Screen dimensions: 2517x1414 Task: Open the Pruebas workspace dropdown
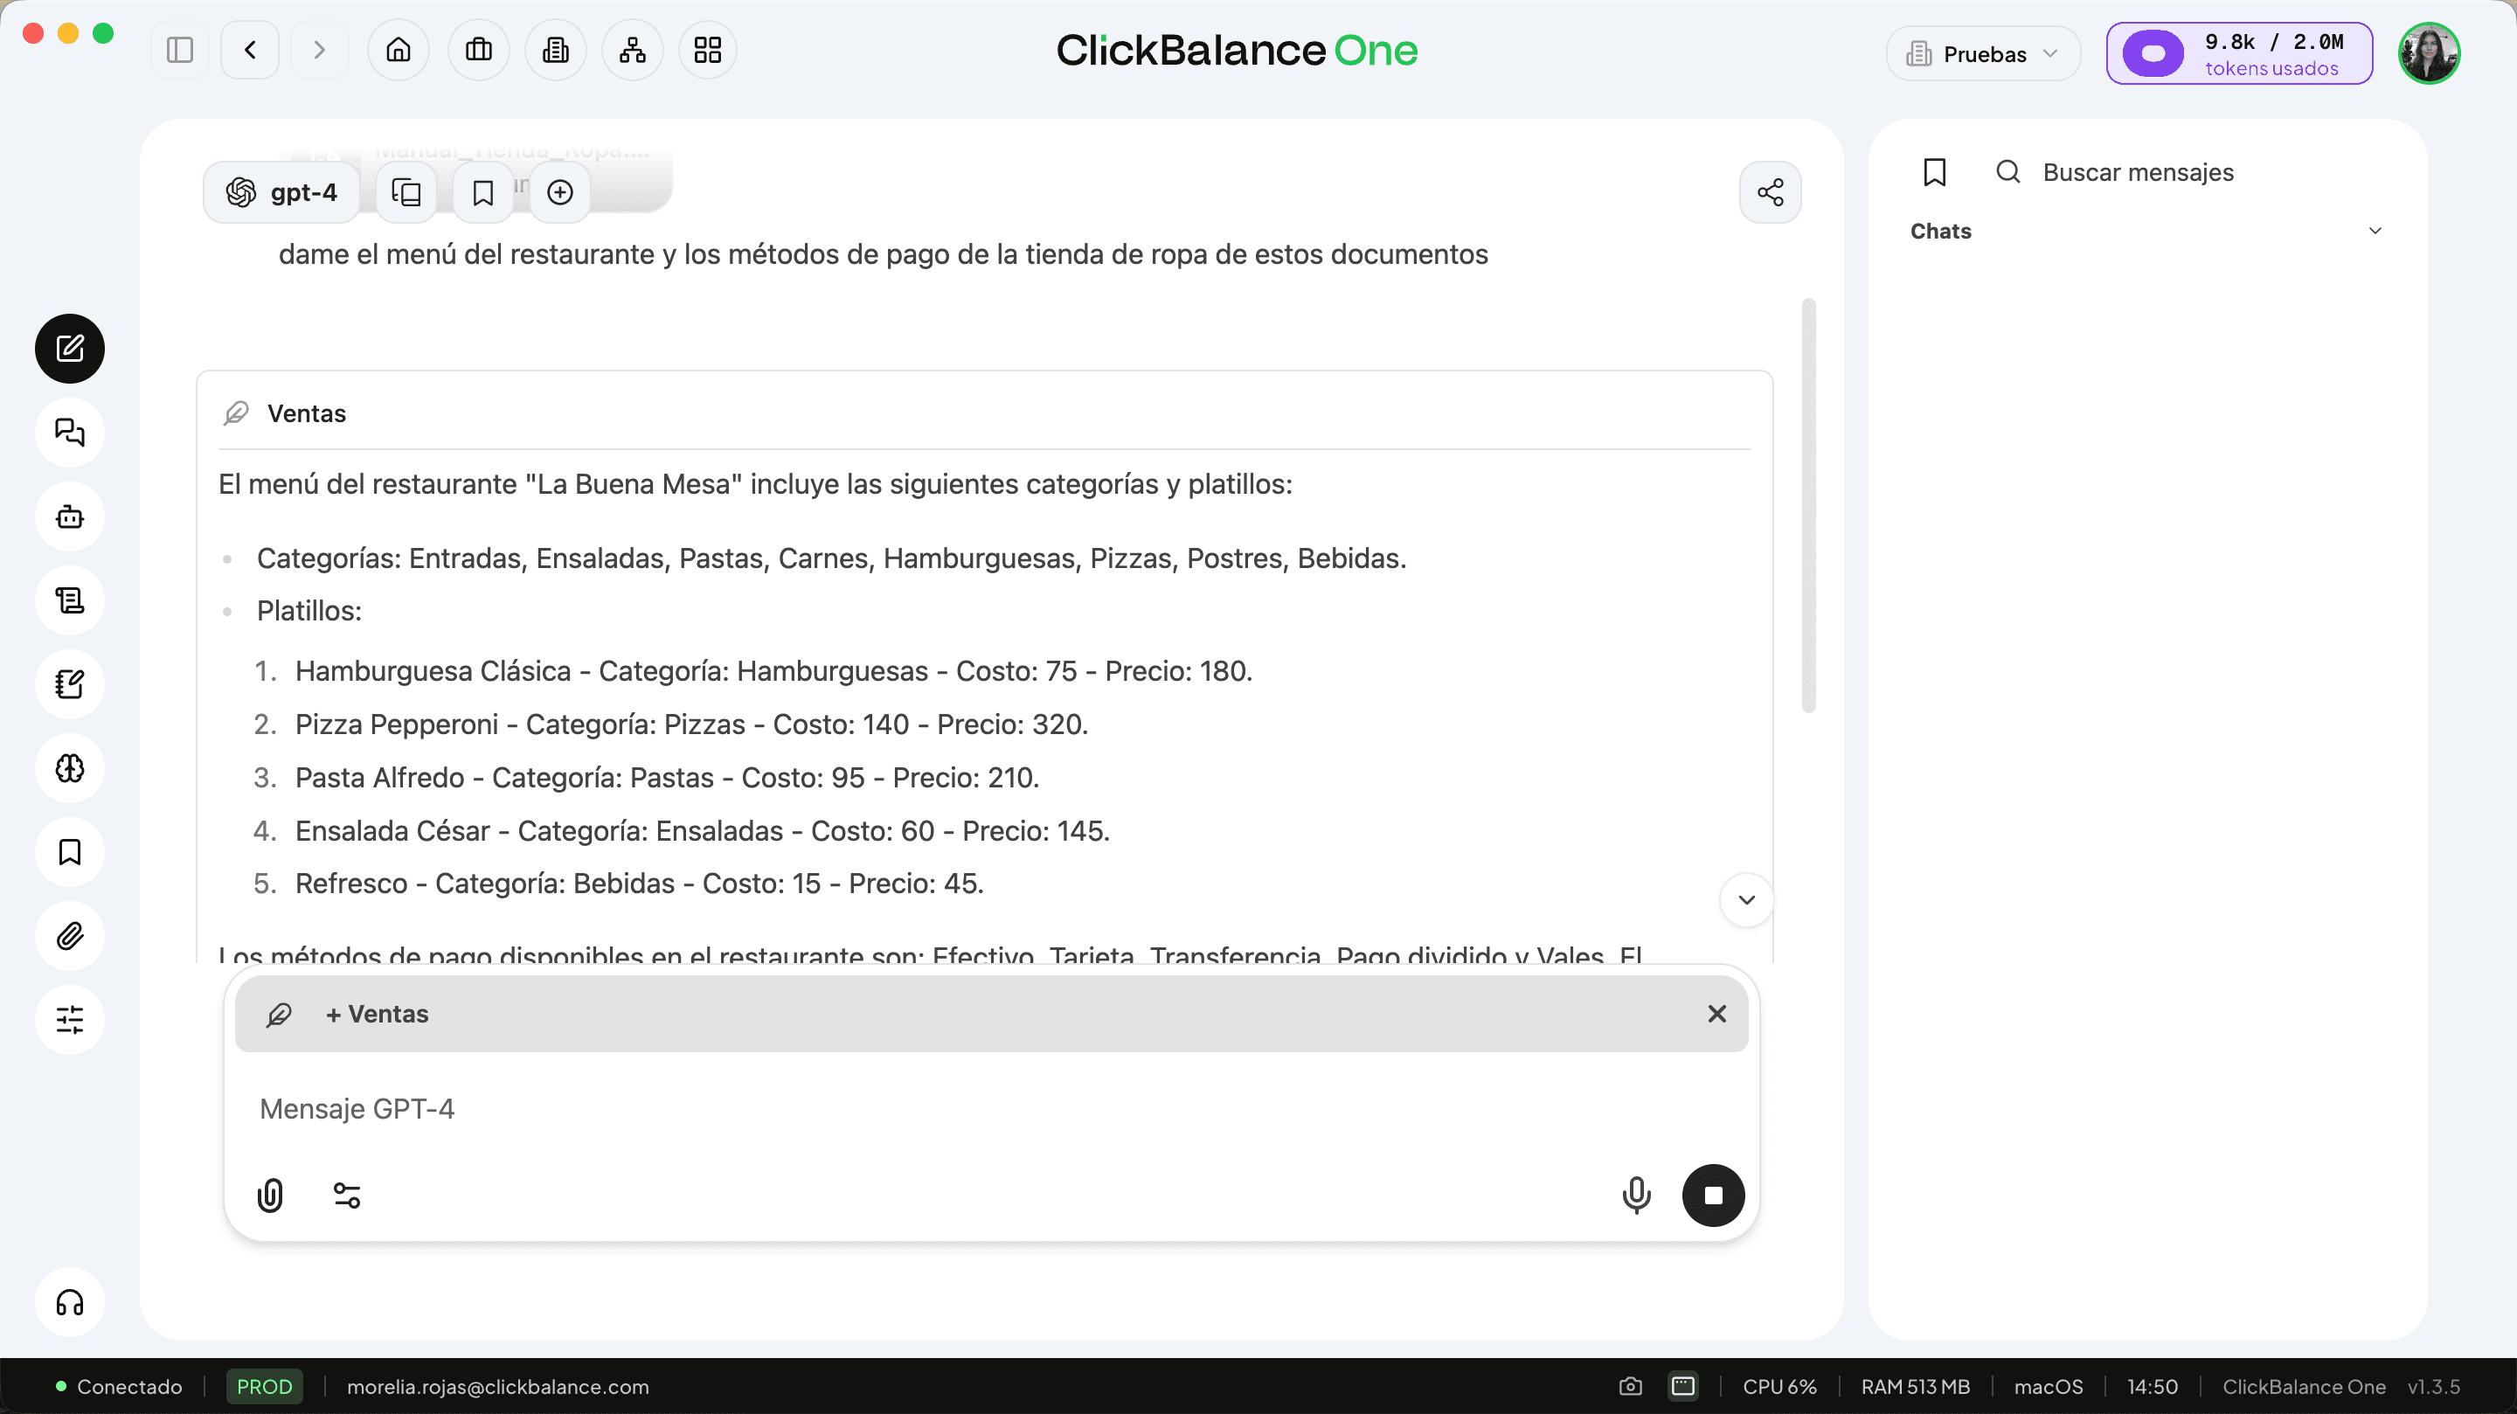pos(1982,53)
